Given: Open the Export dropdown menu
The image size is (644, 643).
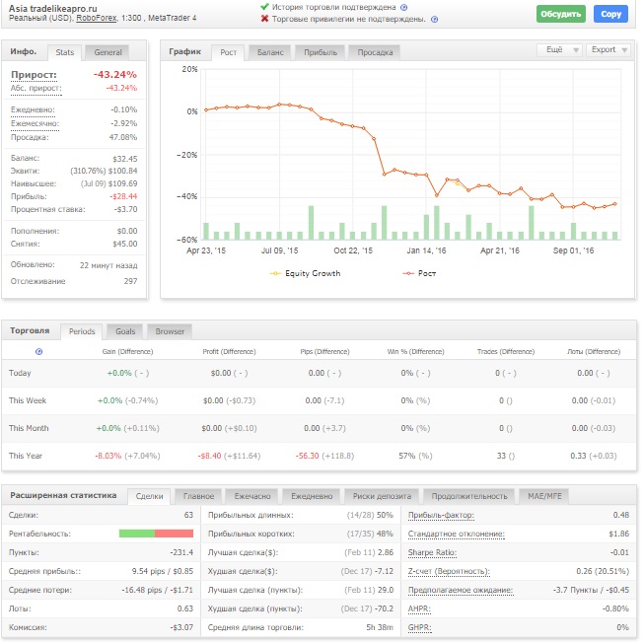Looking at the screenshot, I should click(x=608, y=50).
